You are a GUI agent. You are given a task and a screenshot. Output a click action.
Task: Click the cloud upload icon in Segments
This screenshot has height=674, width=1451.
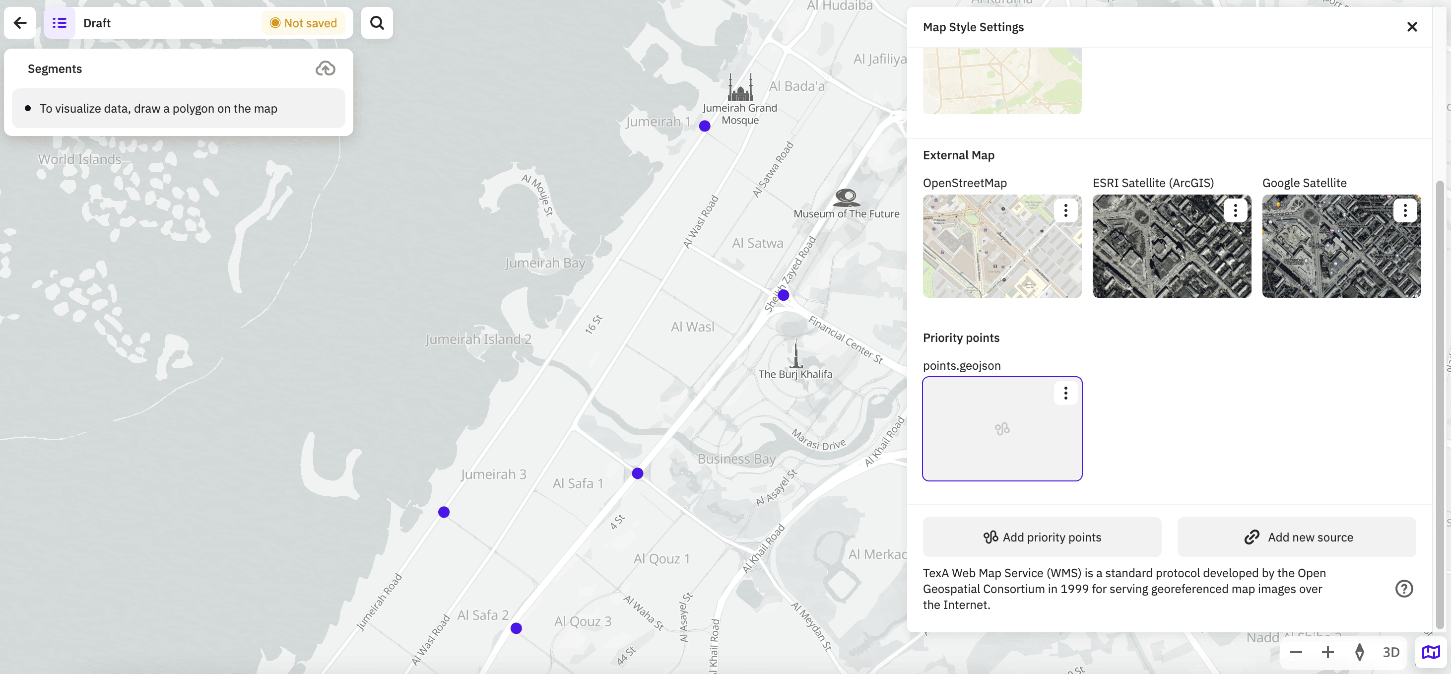[x=325, y=69]
